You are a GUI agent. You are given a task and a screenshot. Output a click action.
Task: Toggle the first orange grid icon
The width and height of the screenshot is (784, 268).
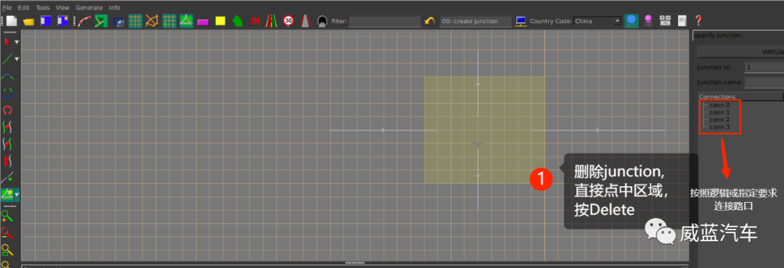pyautogui.click(x=136, y=21)
